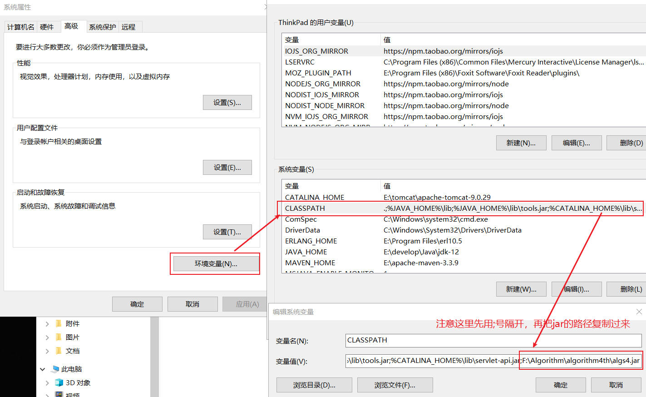Click the 变量 header of user variables
This screenshot has width=646, height=397.
point(331,40)
